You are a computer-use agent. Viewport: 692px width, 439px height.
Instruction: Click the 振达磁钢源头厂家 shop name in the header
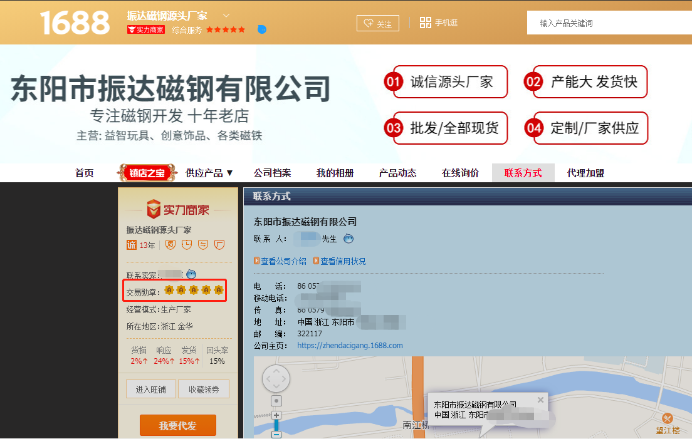(167, 16)
